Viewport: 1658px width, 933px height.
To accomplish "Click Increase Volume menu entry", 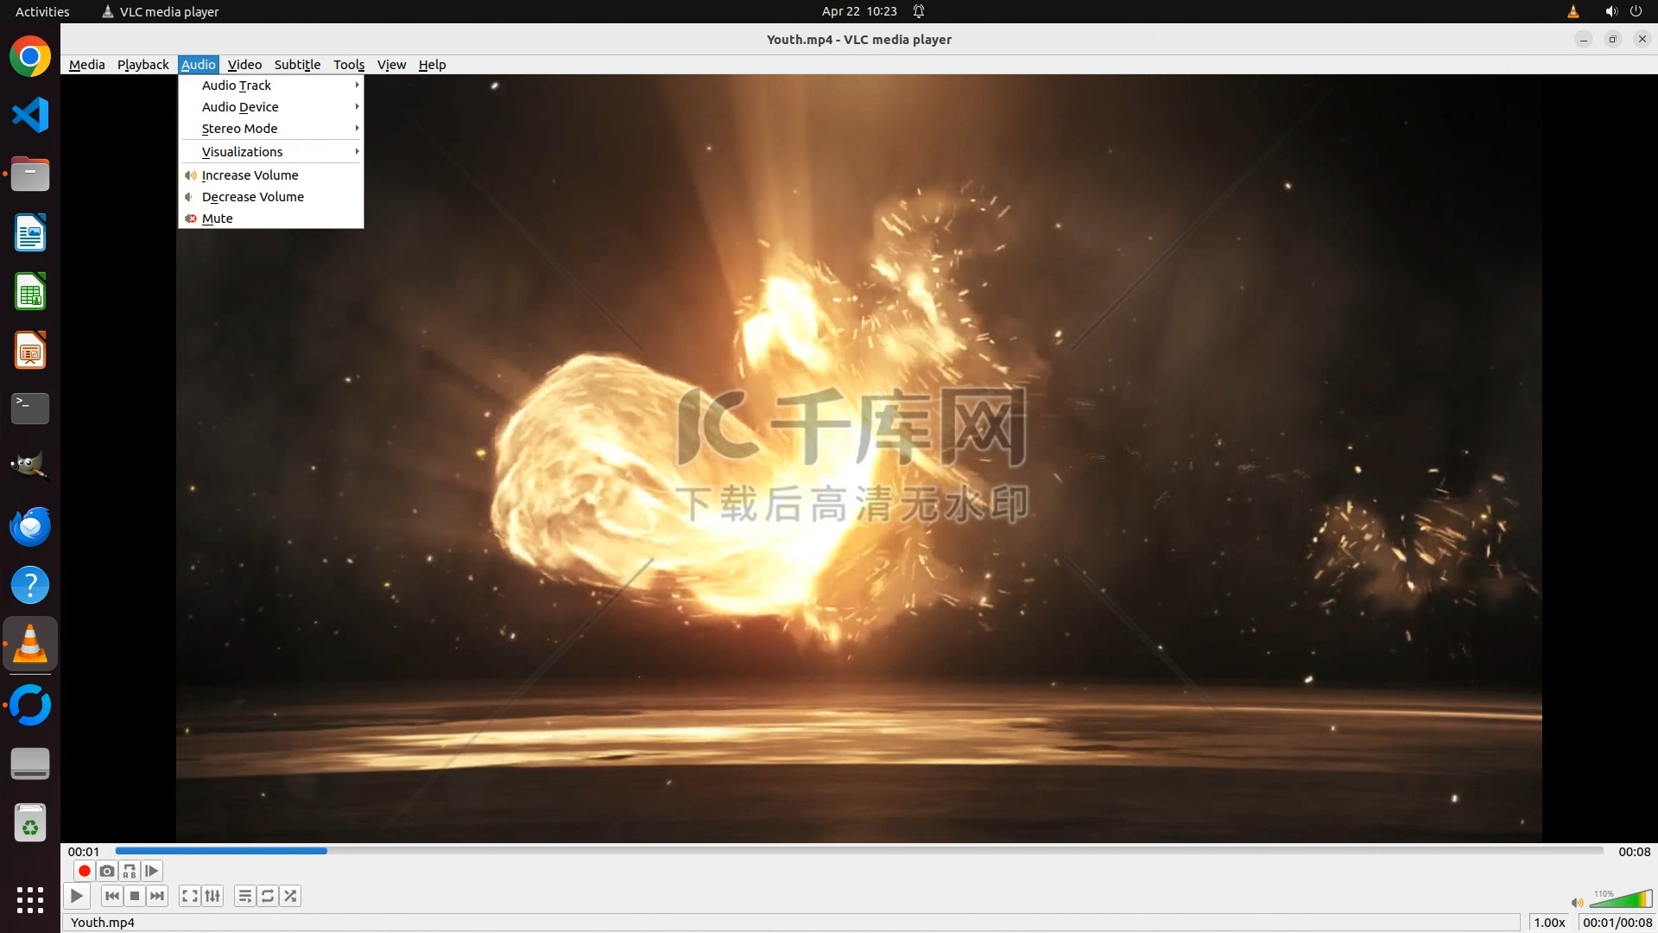I will coord(250,175).
